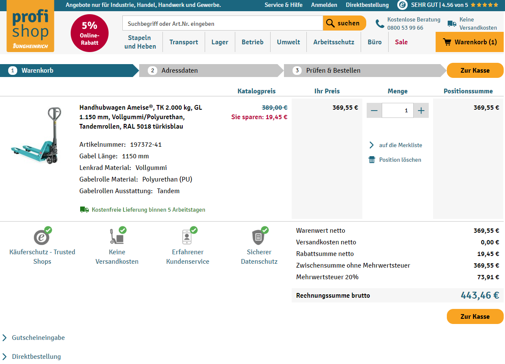Open the Umwelt menu
The height and width of the screenshot is (364, 505).
coord(288,42)
